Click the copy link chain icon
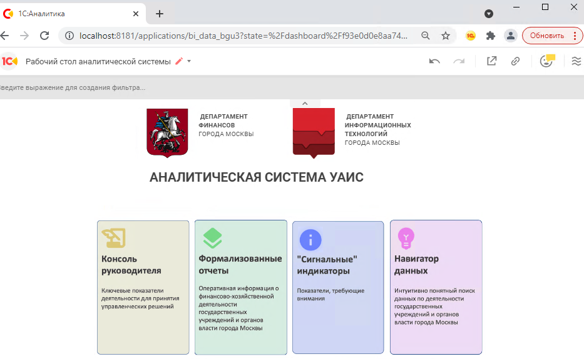 click(x=515, y=61)
